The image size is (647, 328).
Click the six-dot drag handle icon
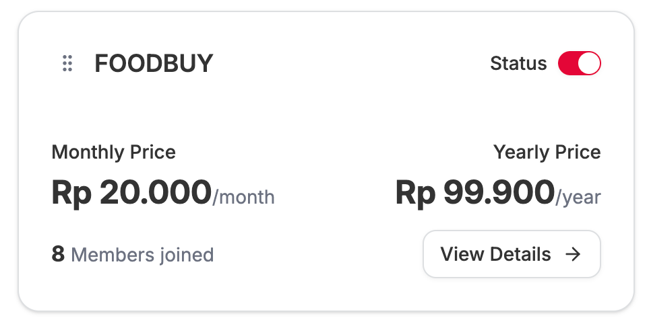point(67,63)
